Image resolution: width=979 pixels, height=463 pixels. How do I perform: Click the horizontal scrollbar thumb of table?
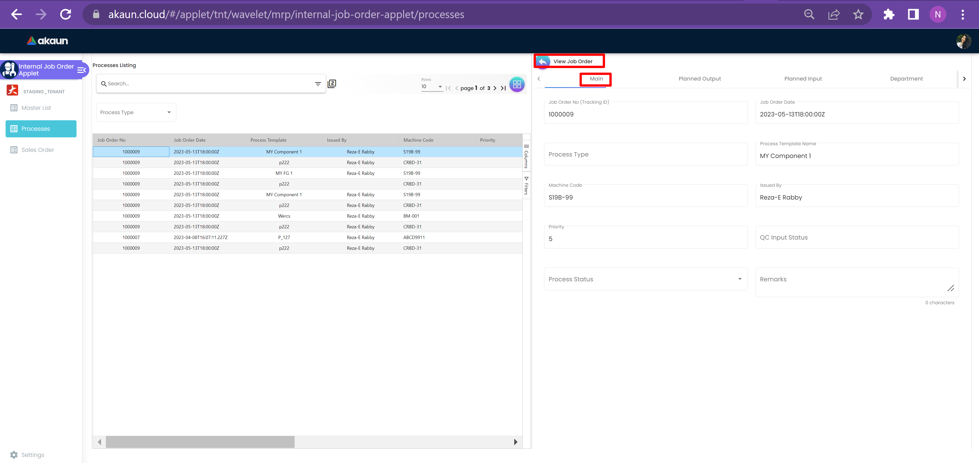click(200, 442)
